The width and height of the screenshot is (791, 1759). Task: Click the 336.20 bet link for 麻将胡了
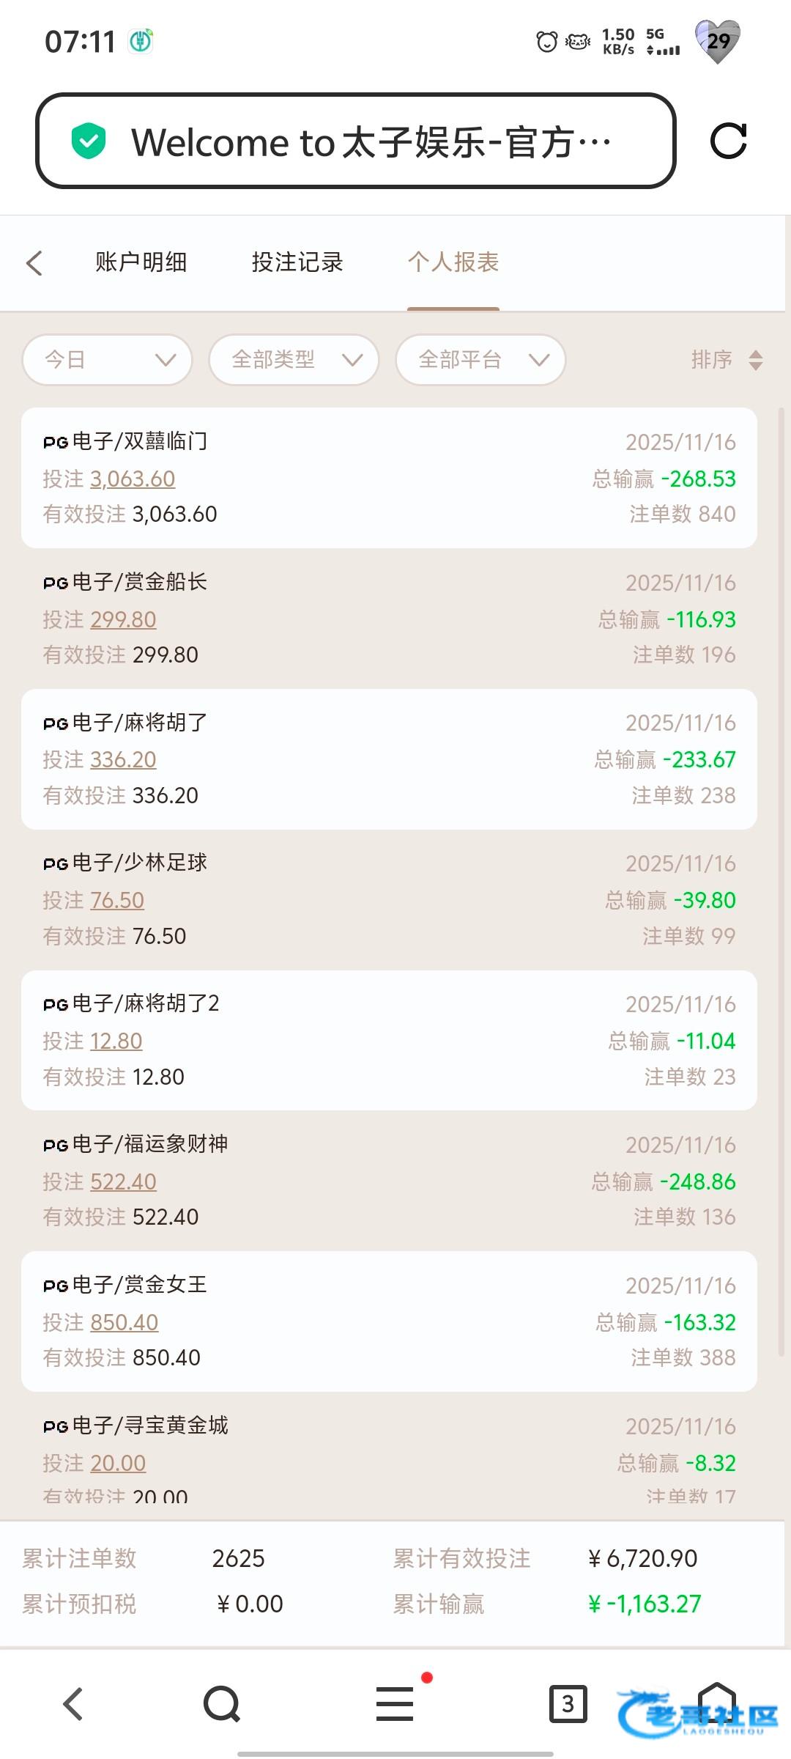[x=123, y=760]
